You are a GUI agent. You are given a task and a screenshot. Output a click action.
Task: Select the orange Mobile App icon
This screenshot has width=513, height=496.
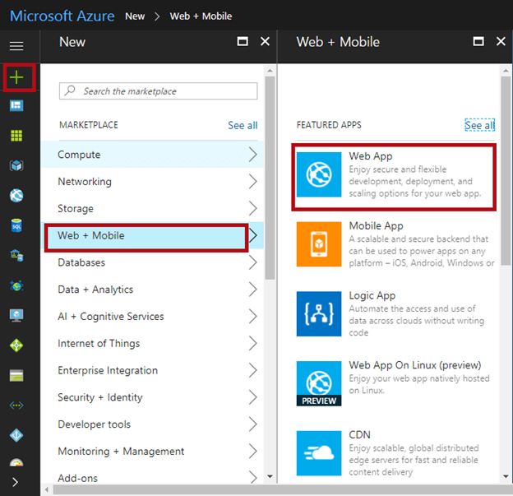click(x=318, y=245)
